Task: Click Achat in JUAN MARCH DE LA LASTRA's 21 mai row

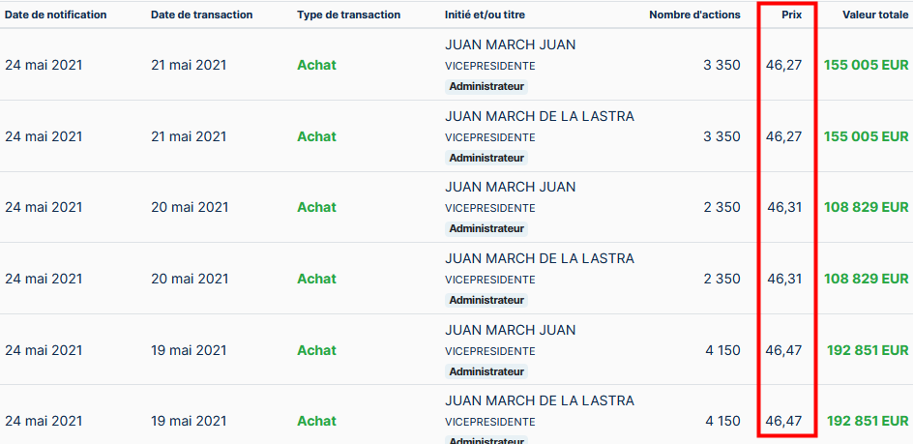Action: click(316, 136)
